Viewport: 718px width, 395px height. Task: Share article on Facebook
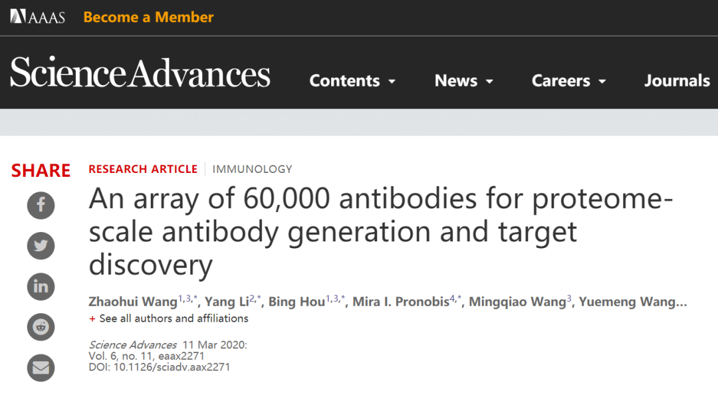[x=41, y=205]
